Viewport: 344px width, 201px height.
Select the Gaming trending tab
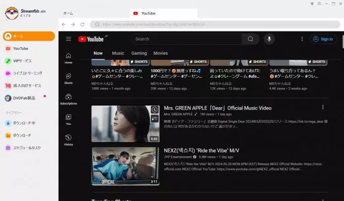[x=139, y=53]
